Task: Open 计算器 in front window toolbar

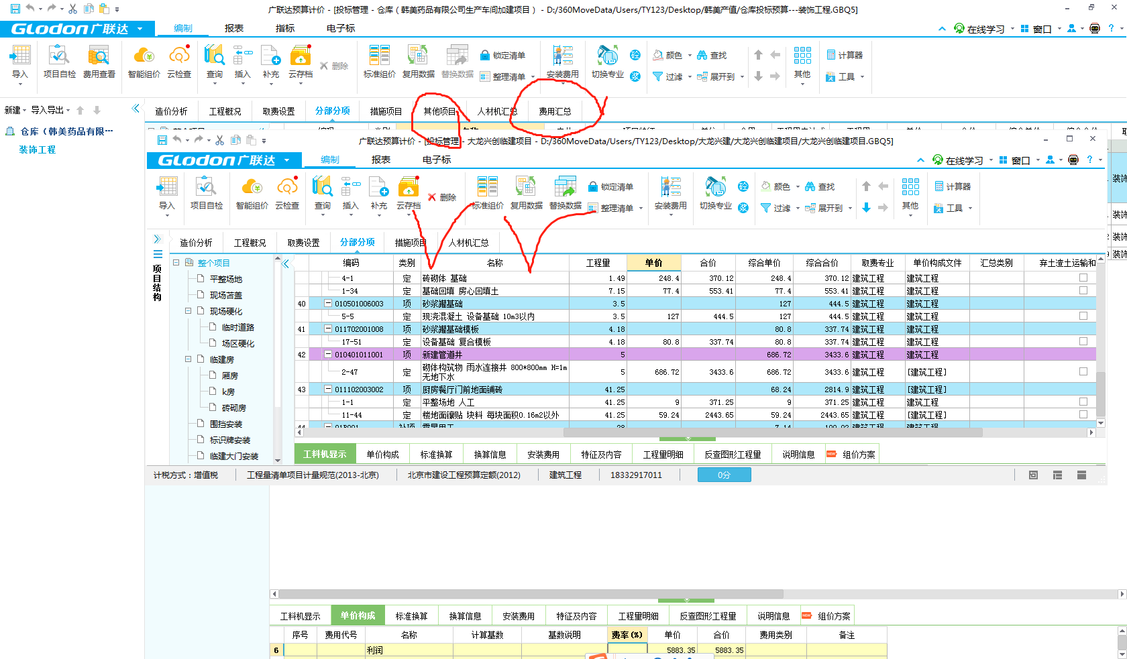Action: (953, 186)
